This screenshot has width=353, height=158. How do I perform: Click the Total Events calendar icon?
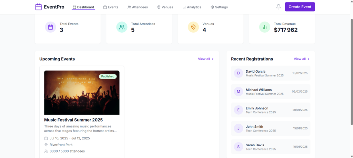click(50, 27)
